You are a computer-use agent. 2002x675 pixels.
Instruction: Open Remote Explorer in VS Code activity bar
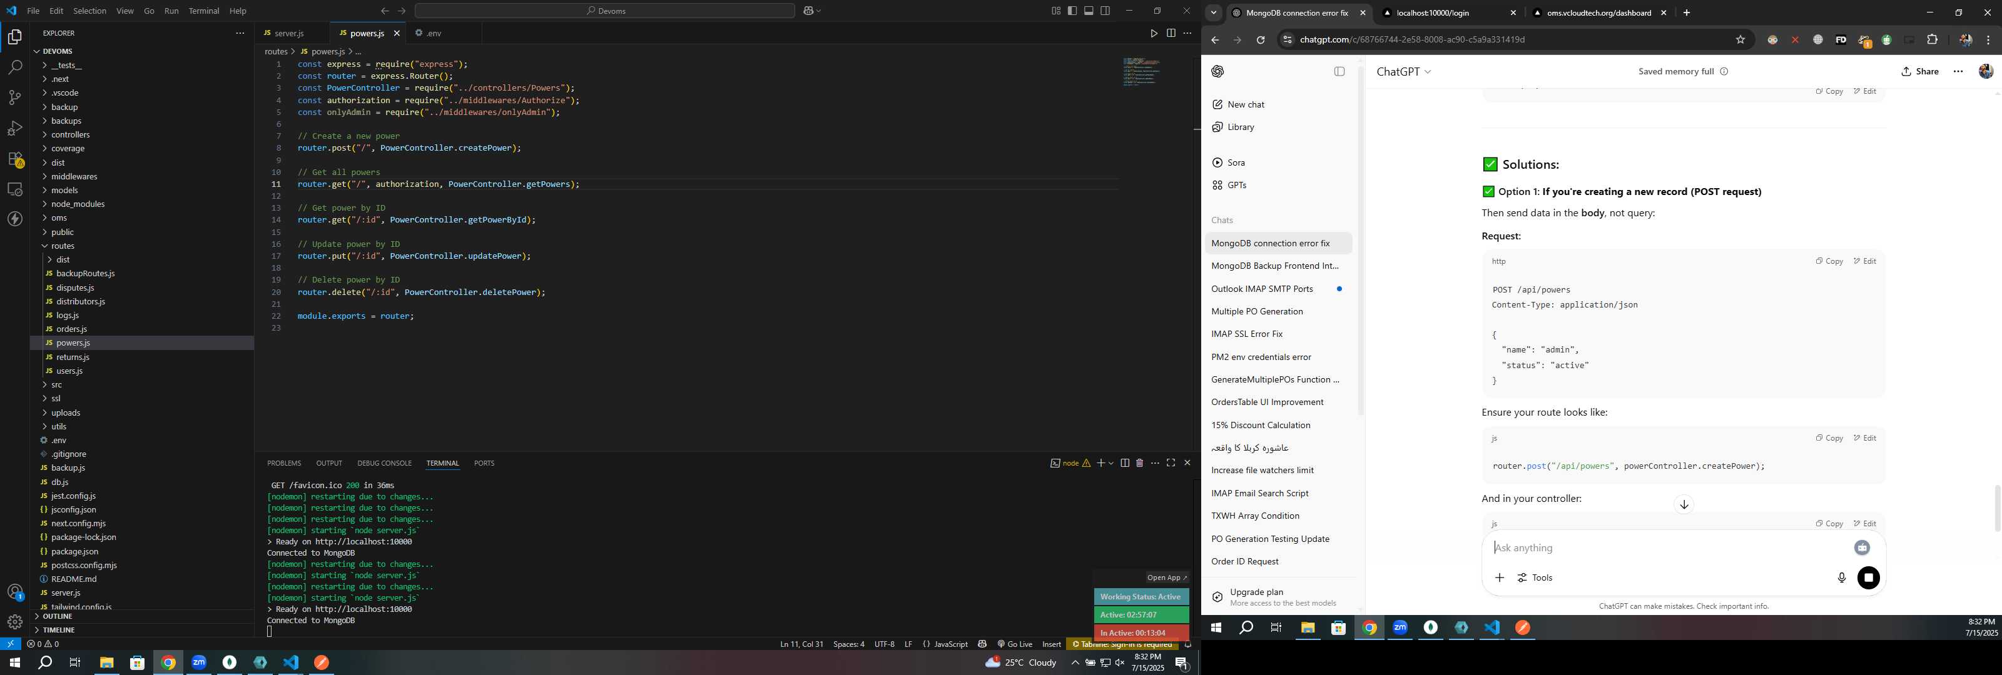tap(15, 189)
